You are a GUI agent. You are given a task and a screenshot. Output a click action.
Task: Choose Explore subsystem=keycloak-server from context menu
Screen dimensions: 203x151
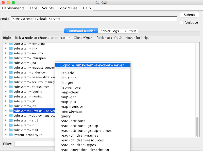(92, 65)
